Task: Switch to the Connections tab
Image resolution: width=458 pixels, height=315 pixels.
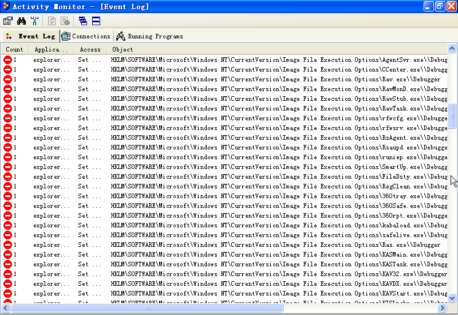Action: 86,36
